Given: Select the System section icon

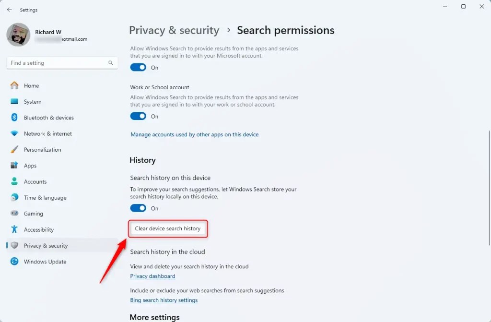Looking at the screenshot, I should tap(14, 101).
